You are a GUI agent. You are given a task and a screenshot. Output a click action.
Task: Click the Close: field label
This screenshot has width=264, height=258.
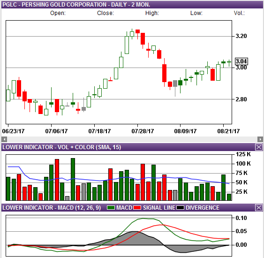tap(106, 13)
